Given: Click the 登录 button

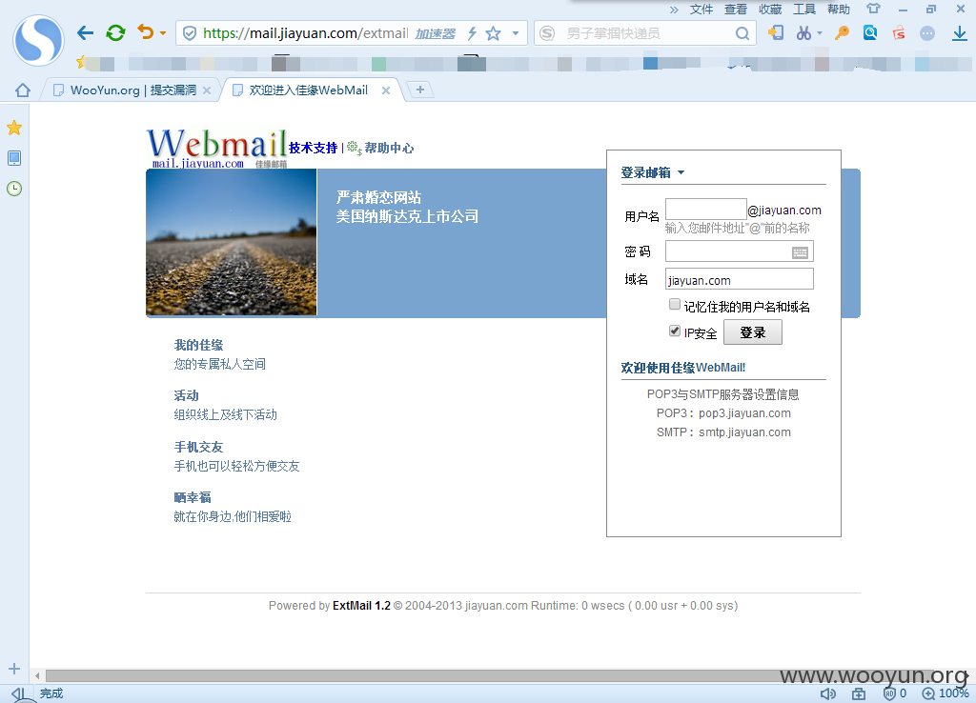Looking at the screenshot, I should coord(753,332).
